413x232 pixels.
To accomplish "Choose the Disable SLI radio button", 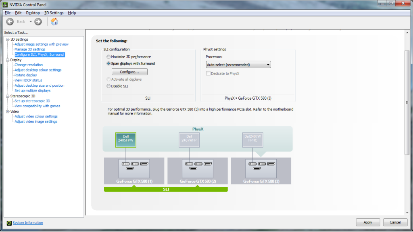I will coord(108,86).
